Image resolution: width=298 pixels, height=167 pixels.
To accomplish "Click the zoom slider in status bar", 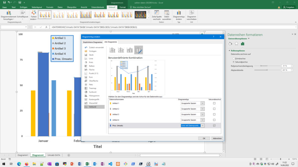I will pyautogui.click(x=280, y=159).
